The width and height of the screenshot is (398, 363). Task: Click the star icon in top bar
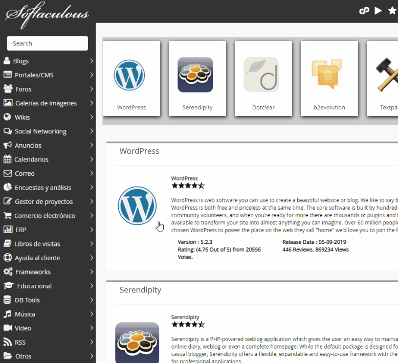[392, 11]
